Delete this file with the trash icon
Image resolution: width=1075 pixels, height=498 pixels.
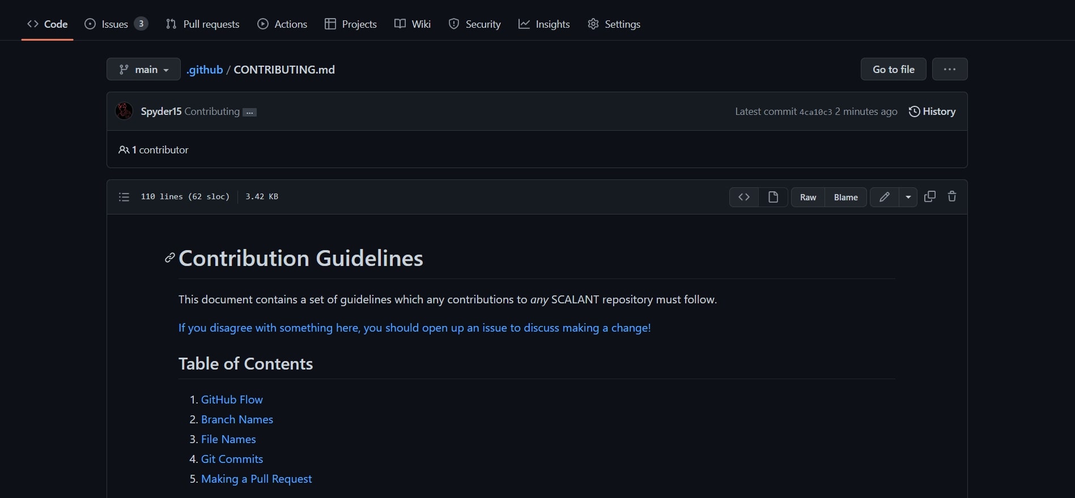coord(952,196)
